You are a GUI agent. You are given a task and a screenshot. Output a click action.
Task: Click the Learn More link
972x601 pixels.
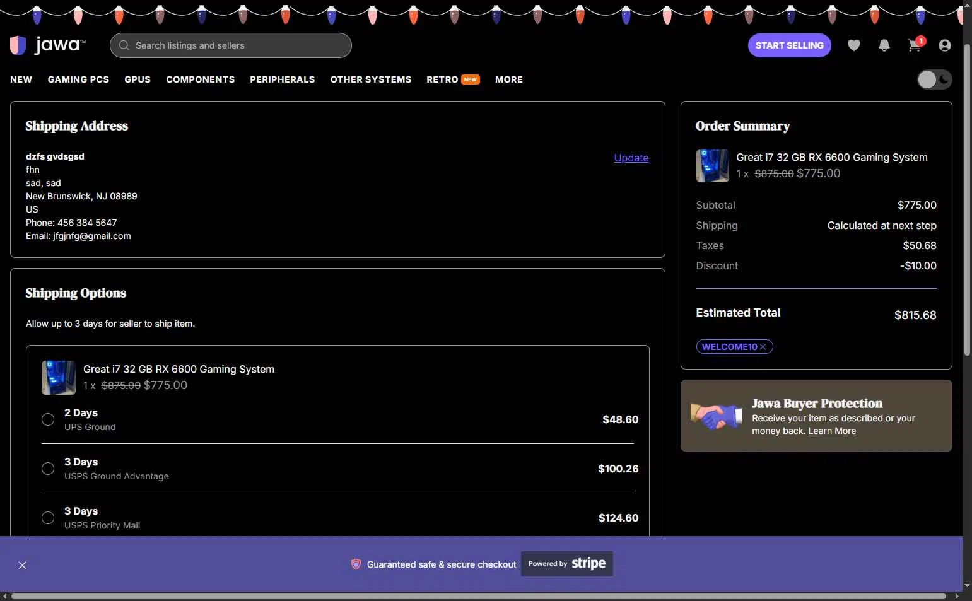832,431
